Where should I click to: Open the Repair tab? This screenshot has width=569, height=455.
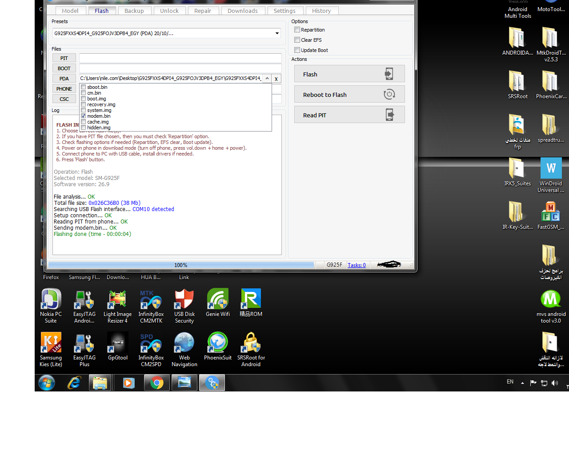coord(203,11)
